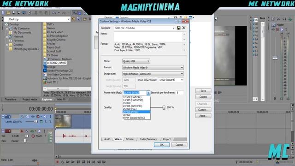Open Explorer path dropdown showing Desktop

tap(69, 19)
